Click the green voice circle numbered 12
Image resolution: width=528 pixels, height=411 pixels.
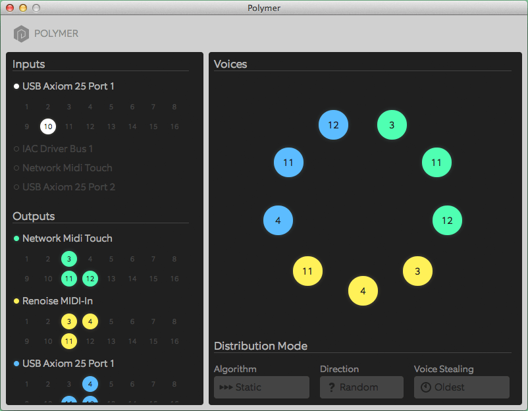447,221
